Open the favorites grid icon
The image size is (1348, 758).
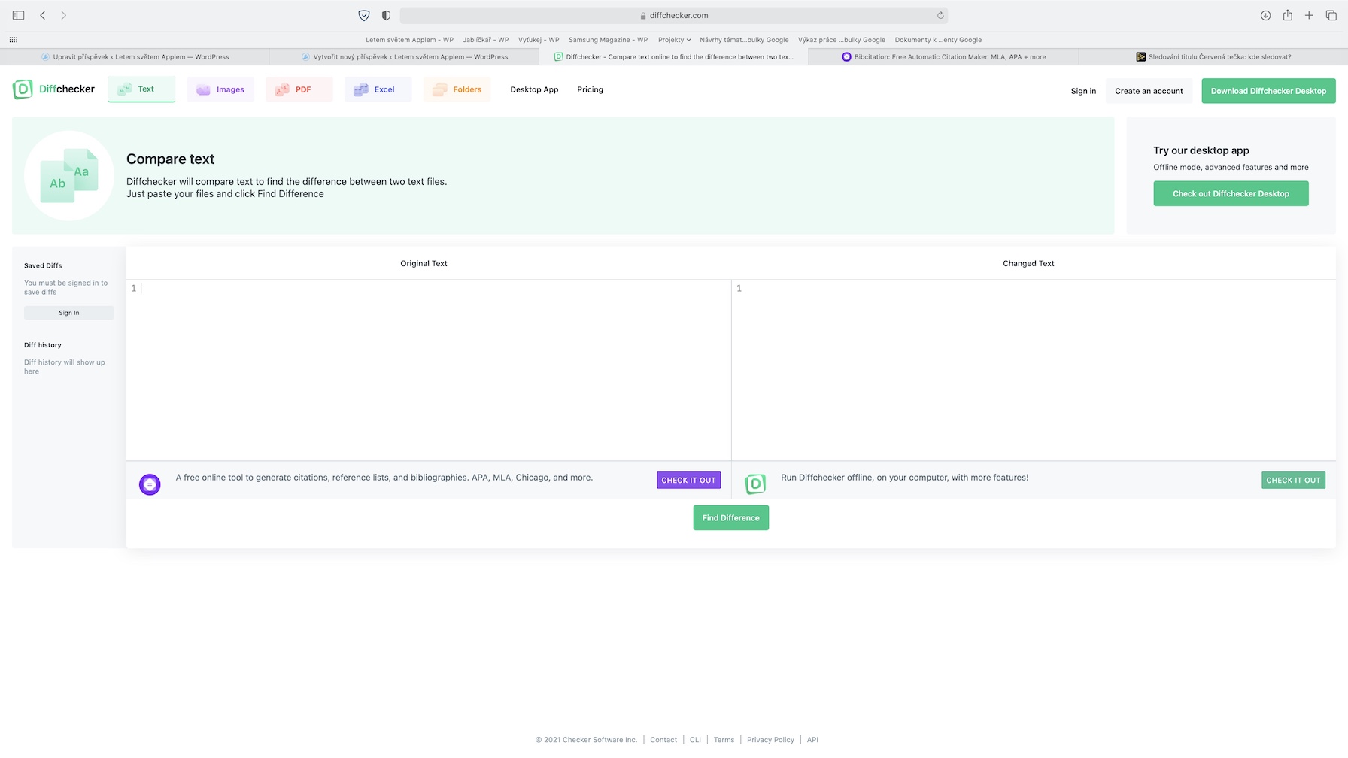point(13,40)
